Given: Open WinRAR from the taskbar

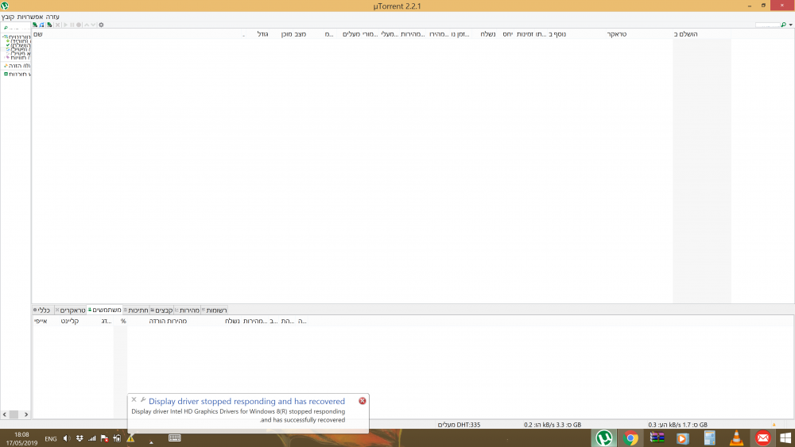Looking at the screenshot, I should tap(657, 438).
